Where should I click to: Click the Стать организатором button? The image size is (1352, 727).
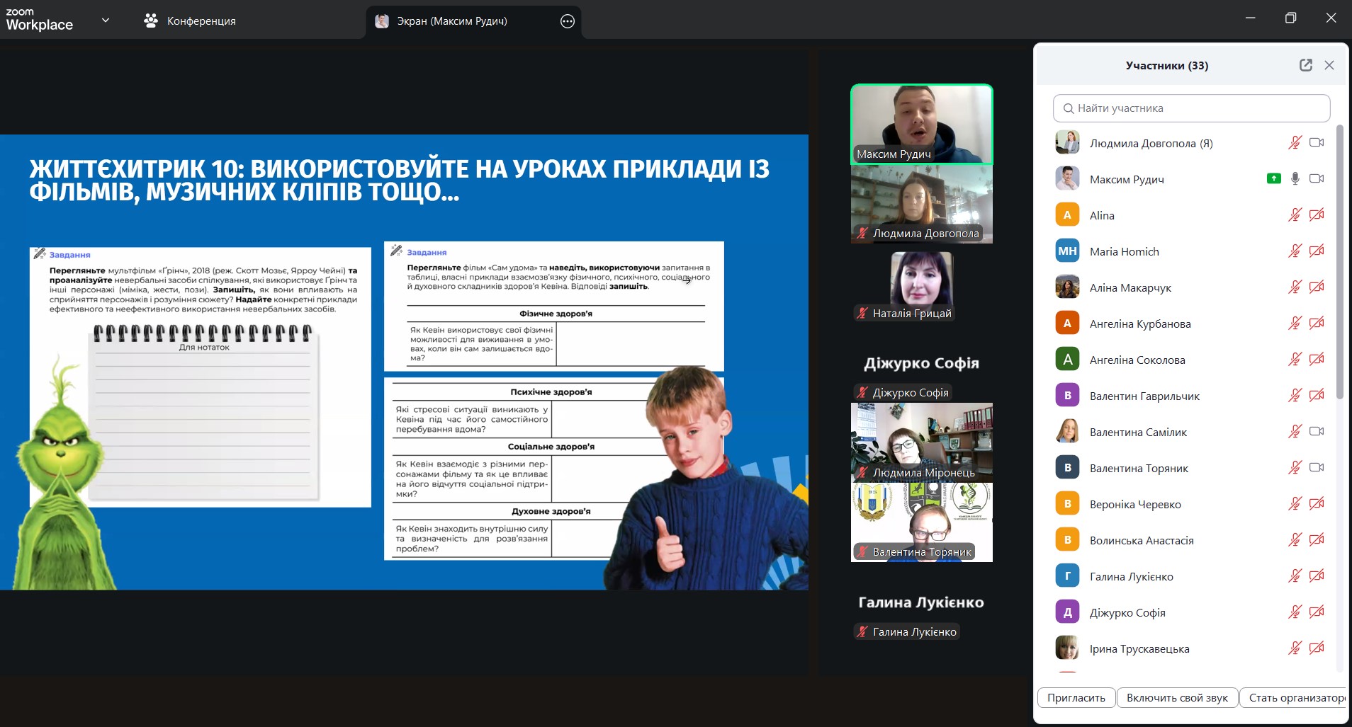[x=1295, y=697]
